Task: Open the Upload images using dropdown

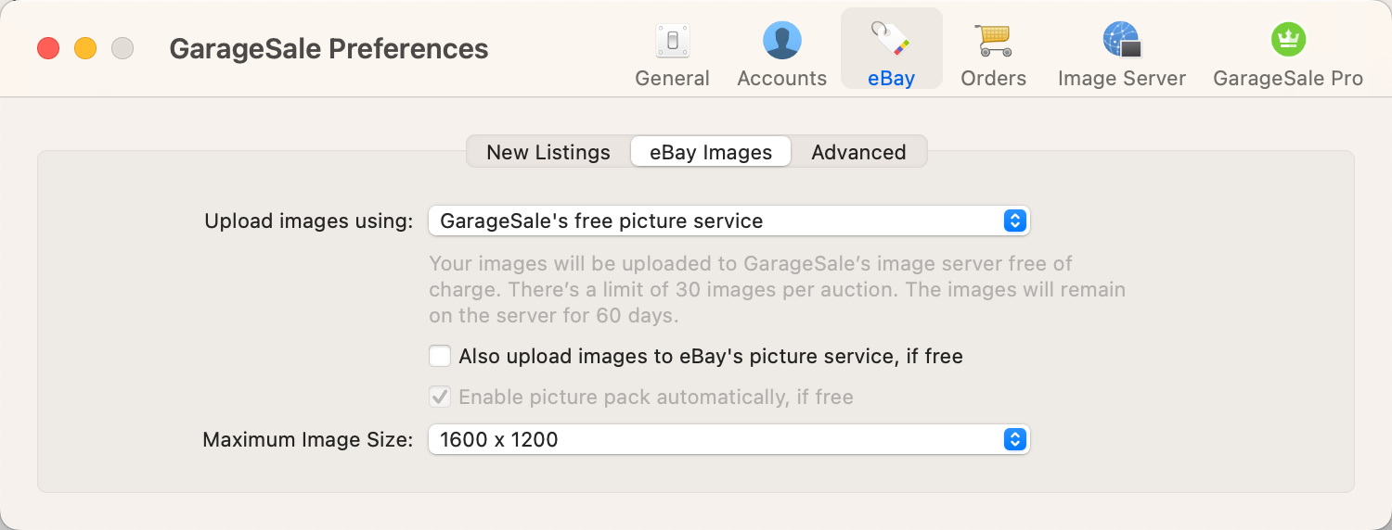Action: 728,221
